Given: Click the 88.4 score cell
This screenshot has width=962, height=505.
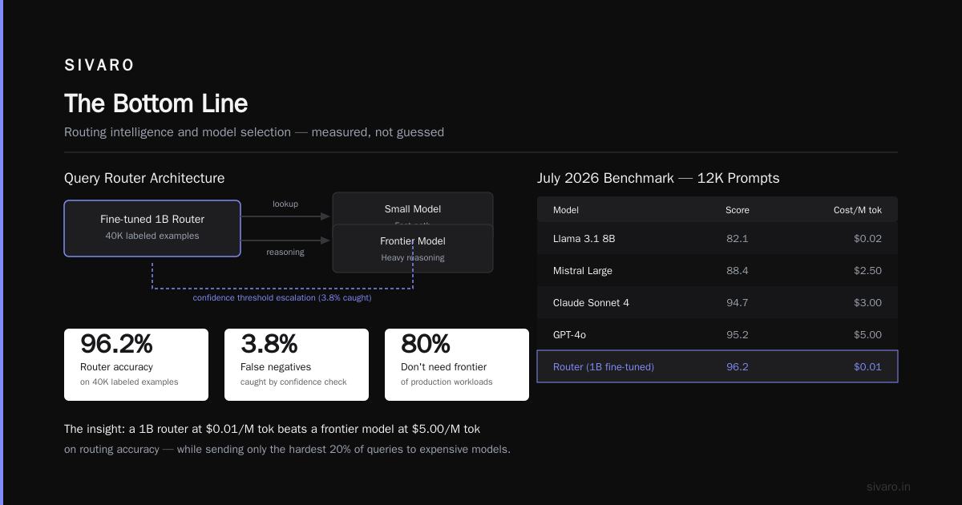Looking at the screenshot, I should [x=738, y=271].
